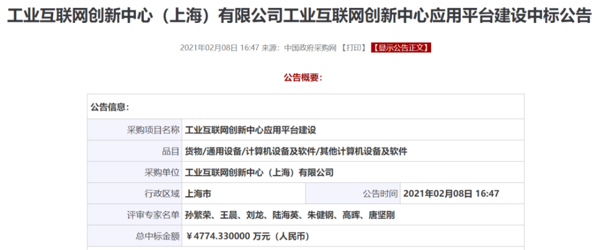
Task: Click the 货物/通用设备/计算机设备及软件 category value
Action: click(296, 152)
